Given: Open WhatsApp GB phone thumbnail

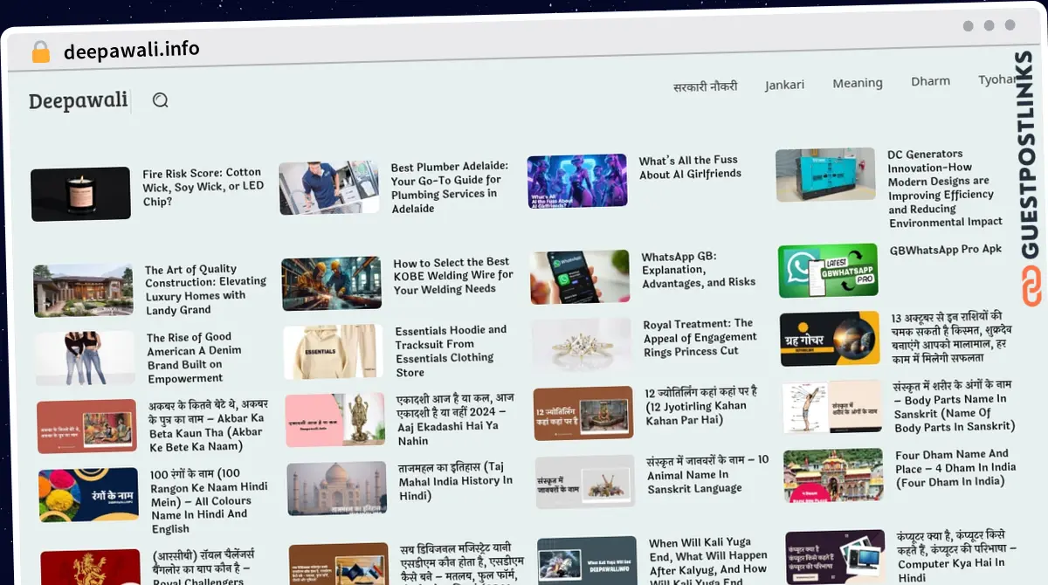Looking at the screenshot, I should 580,277.
